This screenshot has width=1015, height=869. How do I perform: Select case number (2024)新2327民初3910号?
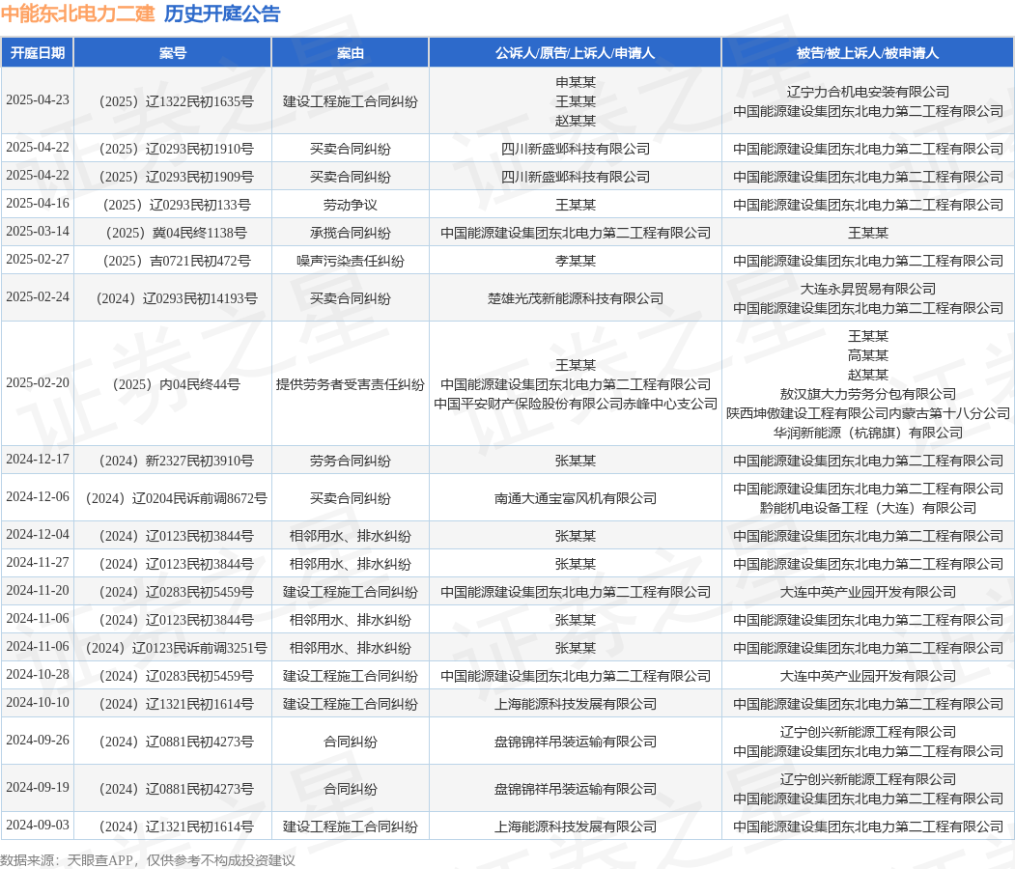pos(176,461)
